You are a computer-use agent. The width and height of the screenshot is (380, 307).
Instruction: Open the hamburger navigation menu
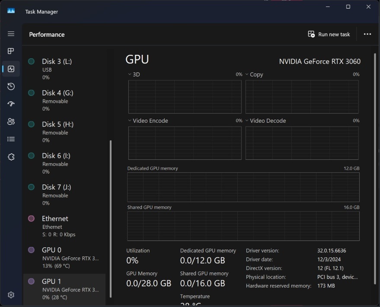[11, 34]
